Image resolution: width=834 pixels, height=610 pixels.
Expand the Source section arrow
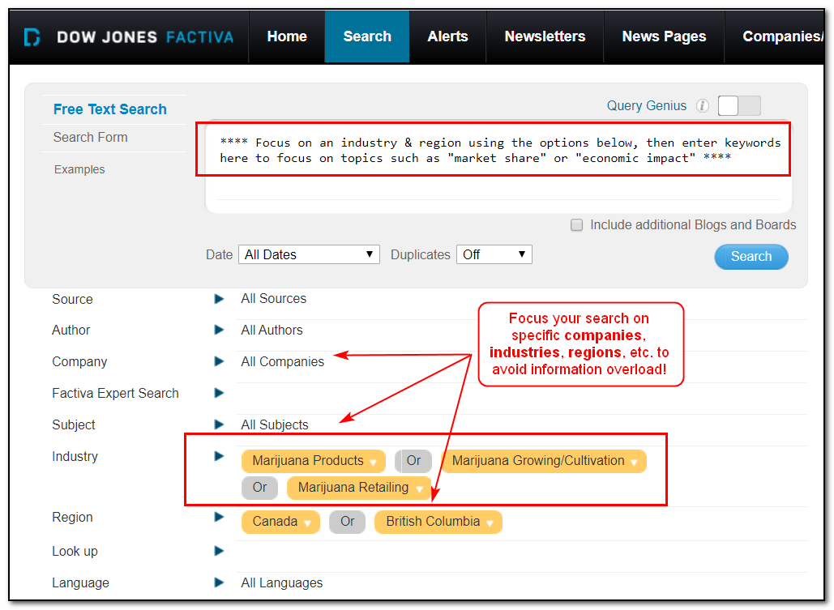[219, 299]
